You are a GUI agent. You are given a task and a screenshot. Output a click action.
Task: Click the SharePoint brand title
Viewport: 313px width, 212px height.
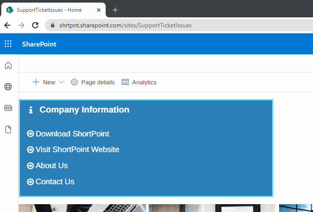point(39,44)
